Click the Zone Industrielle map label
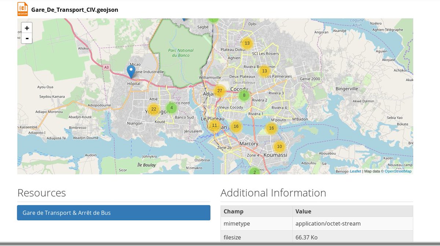The width and height of the screenshot is (440, 246). click(149, 72)
